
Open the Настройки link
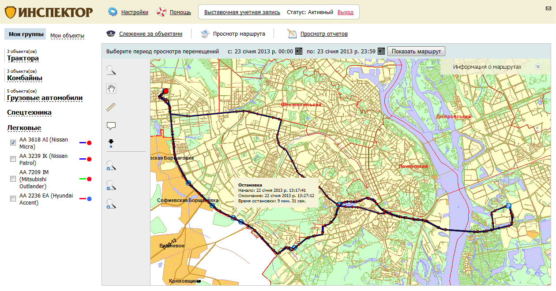click(x=135, y=12)
